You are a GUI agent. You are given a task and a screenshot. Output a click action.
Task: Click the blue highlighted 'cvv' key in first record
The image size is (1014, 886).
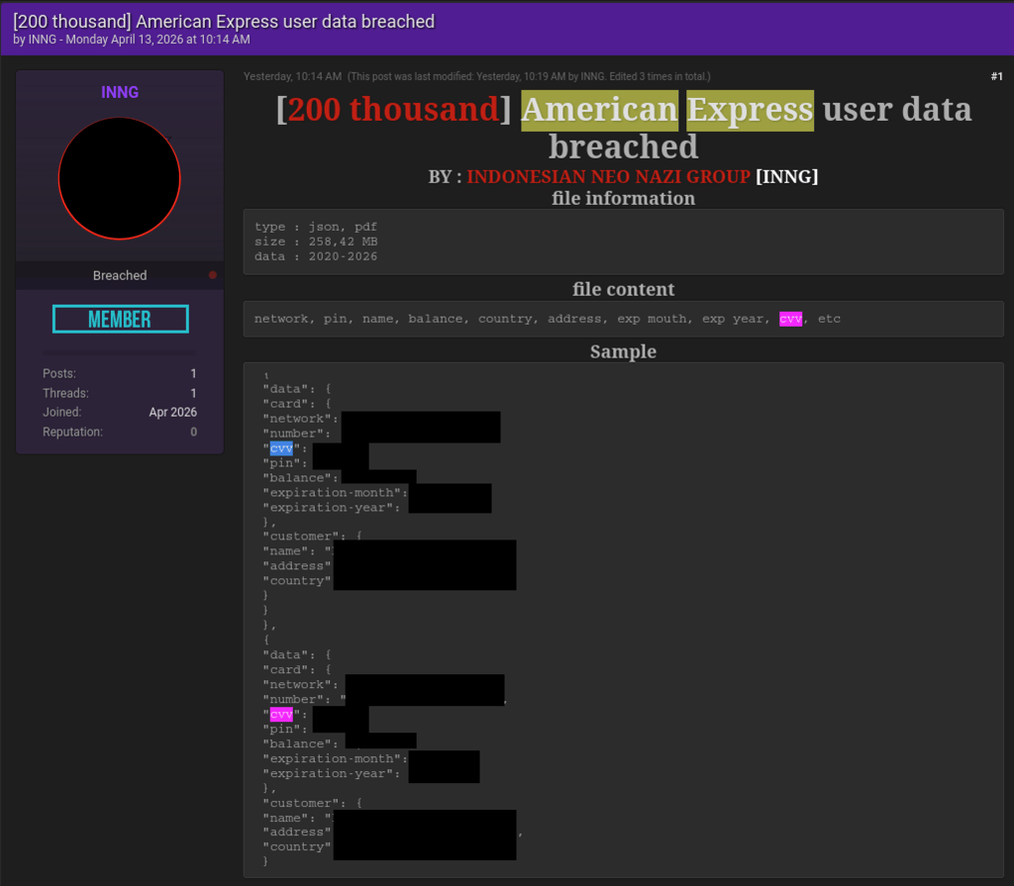point(281,448)
